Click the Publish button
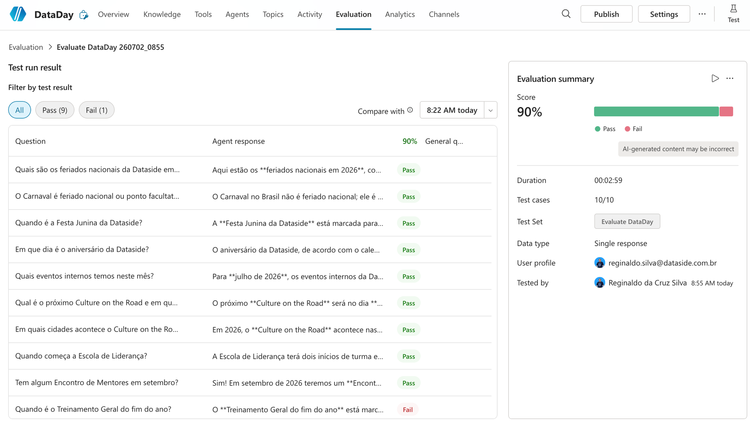This screenshot has width=750, height=424. click(x=606, y=14)
